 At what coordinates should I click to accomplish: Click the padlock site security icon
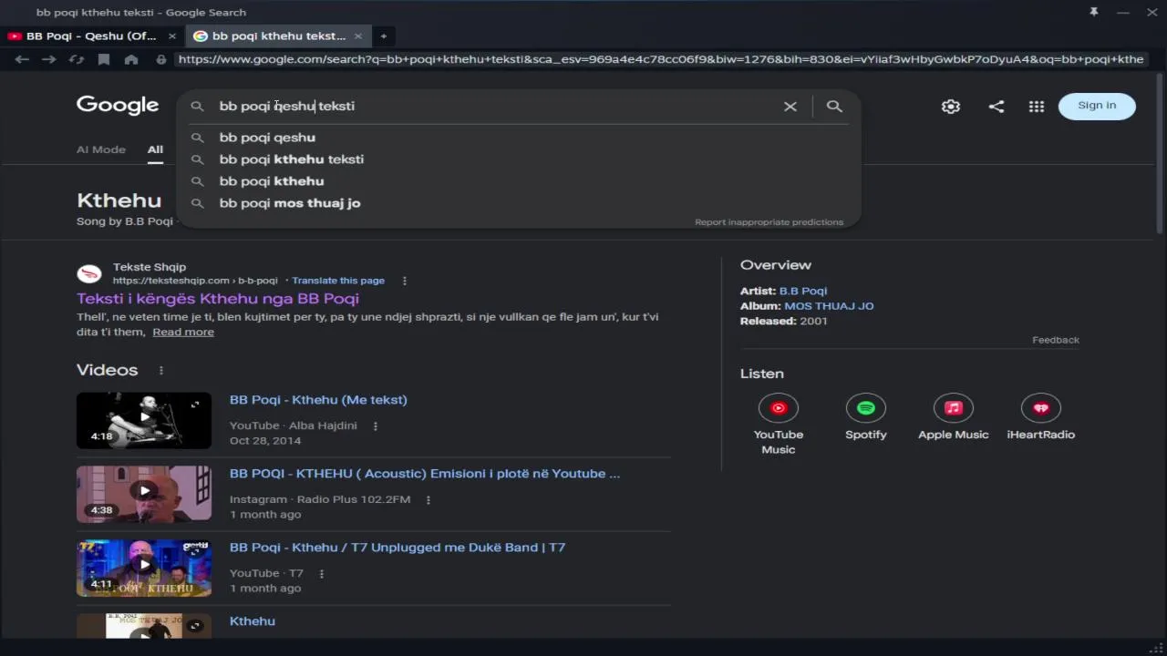(161, 59)
